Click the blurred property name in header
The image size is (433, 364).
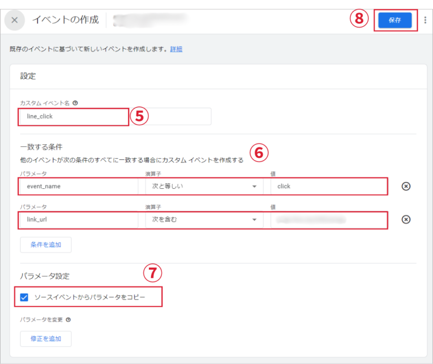(149, 20)
